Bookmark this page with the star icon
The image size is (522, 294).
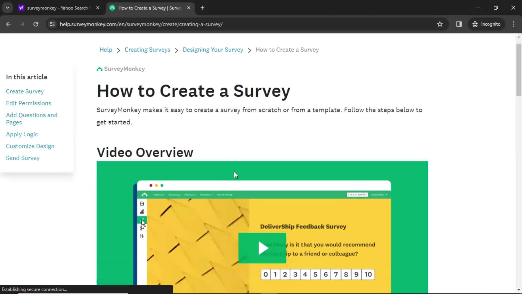point(440,24)
